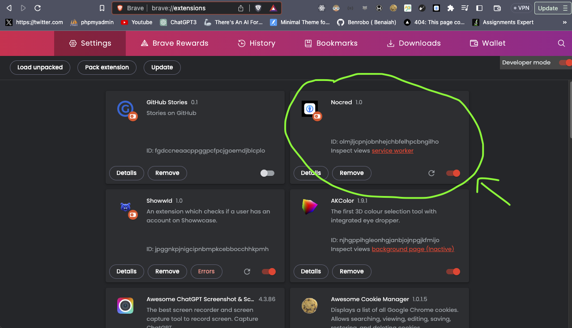
Task: Open Brave Rewards triangle icon in address bar
Action: (273, 8)
